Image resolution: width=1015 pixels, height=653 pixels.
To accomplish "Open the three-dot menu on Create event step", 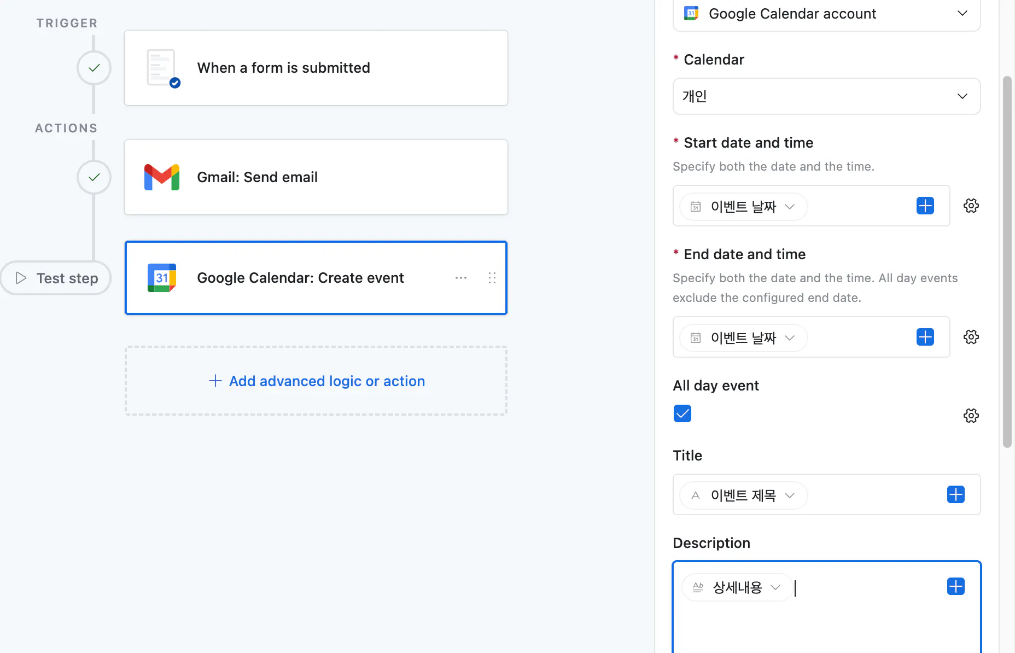I will pyautogui.click(x=461, y=278).
